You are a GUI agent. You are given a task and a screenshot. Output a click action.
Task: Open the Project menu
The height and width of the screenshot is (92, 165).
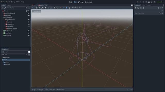coord(8,2)
